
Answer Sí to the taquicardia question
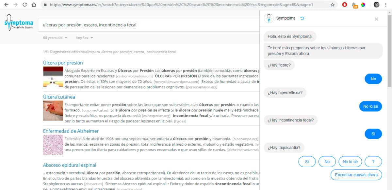pos(307,161)
